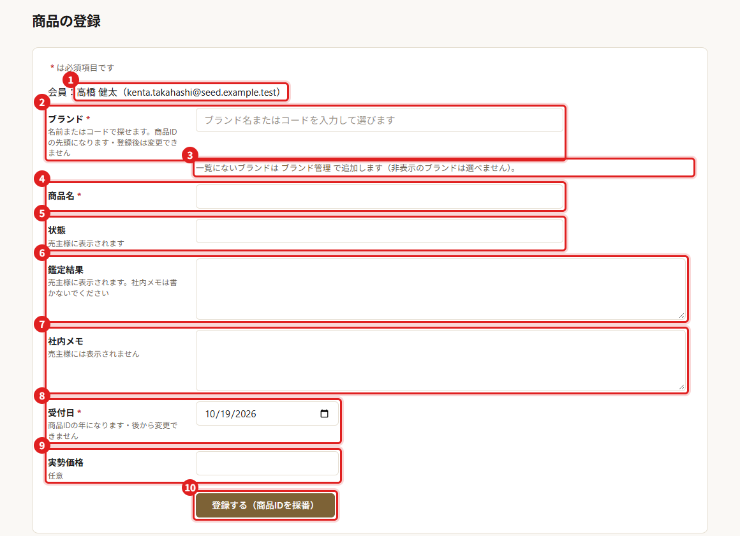740x536 pixels.
Task: Click the 社内メモは書かないでください hint under 鑑定結果
Action: pos(113,288)
